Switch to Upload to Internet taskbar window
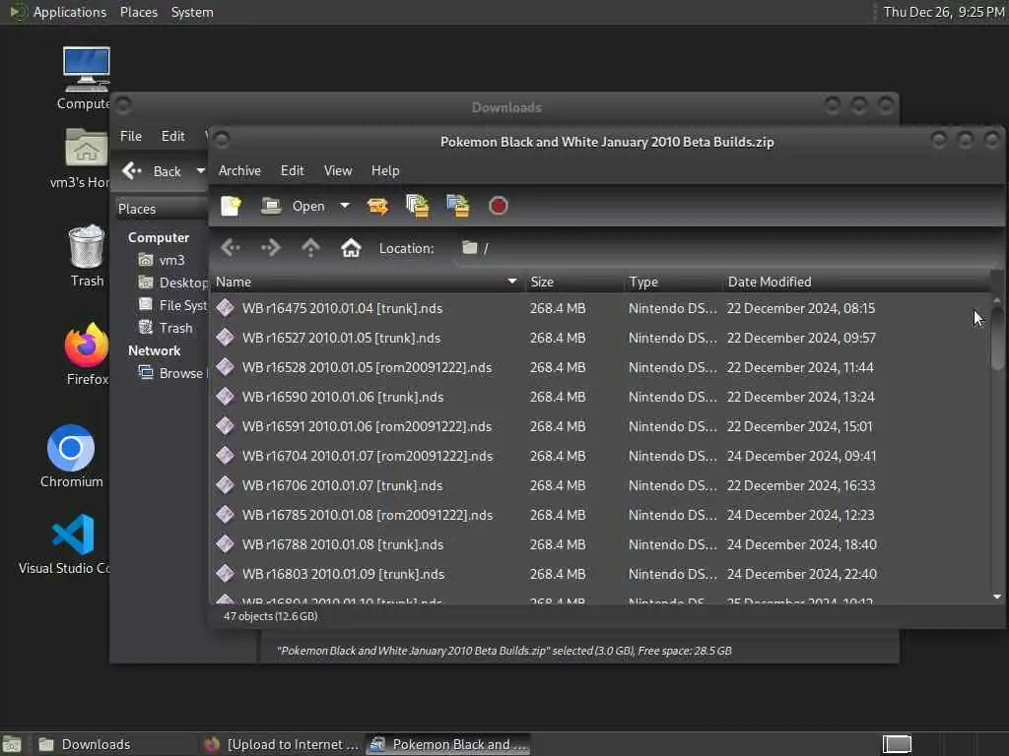Image resolution: width=1009 pixels, height=756 pixels. tap(281, 744)
